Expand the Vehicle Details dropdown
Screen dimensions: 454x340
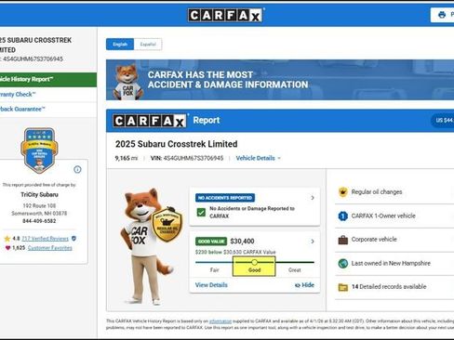258,158
